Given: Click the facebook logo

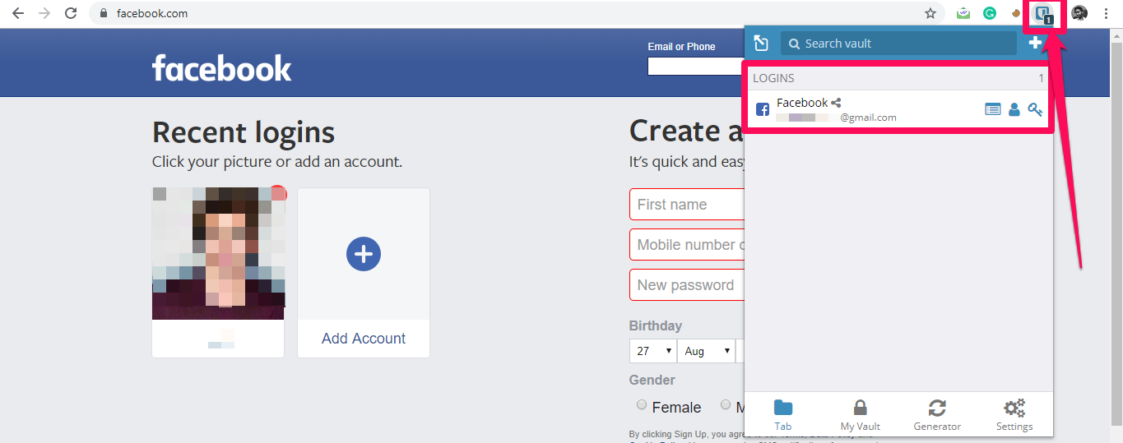Looking at the screenshot, I should coord(222,68).
